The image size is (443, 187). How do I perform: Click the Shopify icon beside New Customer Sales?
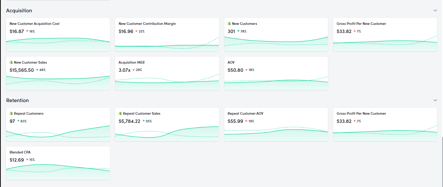point(11,62)
